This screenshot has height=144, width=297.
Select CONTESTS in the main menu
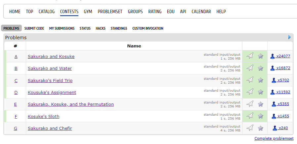coord(69,12)
